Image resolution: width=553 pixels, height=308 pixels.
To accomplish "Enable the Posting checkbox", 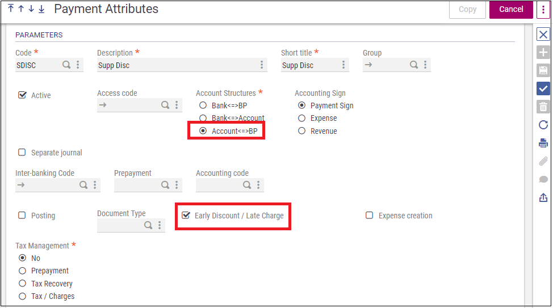I will (22, 216).
